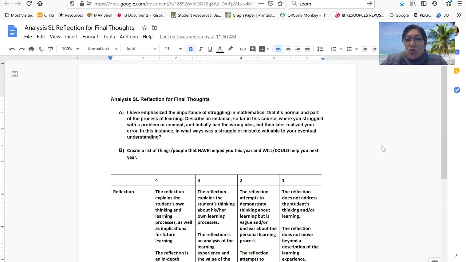Print the document with the printer icon

[31, 49]
